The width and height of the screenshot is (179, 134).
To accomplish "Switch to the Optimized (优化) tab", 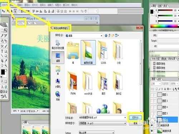I will [x=21, y=23].
